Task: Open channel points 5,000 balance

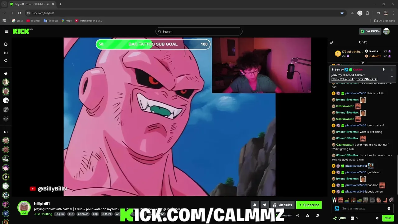Action: pyautogui.click(x=339, y=218)
